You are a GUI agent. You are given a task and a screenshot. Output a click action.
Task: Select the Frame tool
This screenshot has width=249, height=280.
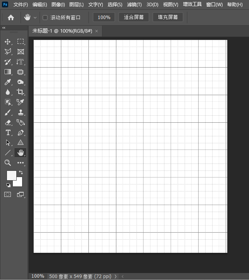(x=21, y=52)
